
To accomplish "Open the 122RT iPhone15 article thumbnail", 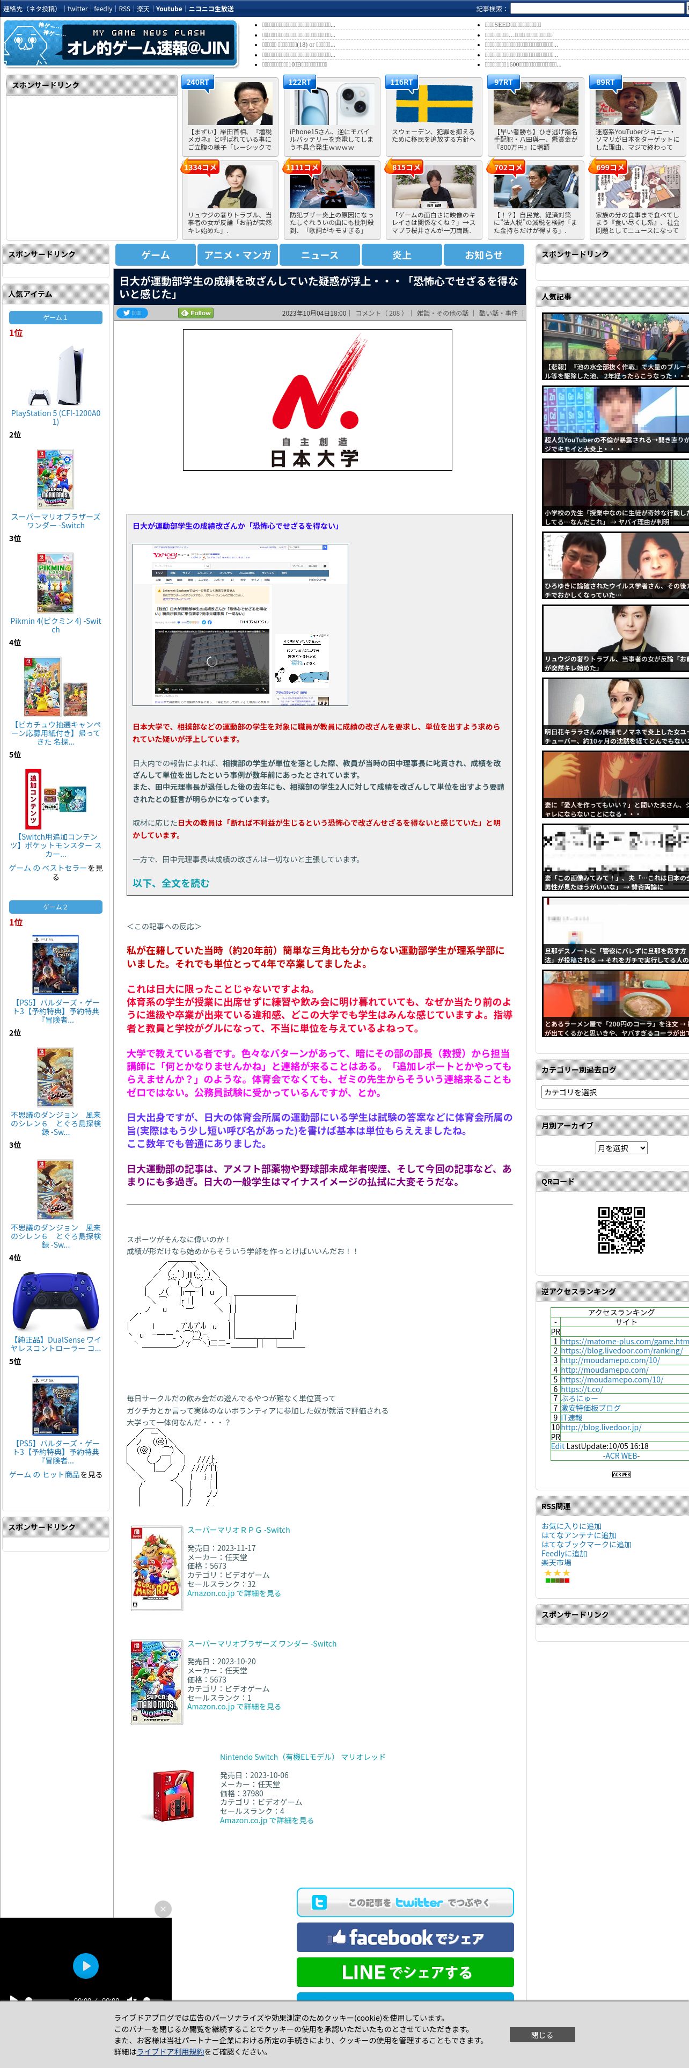I will click(x=331, y=104).
